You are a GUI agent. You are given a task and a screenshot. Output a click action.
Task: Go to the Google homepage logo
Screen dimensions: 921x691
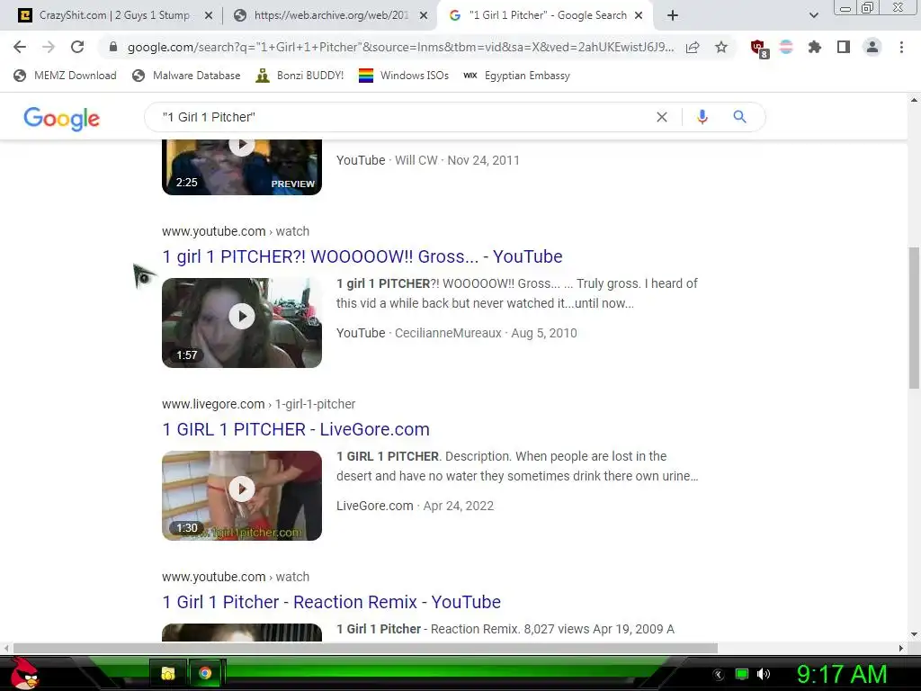pyautogui.click(x=62, y=118)
